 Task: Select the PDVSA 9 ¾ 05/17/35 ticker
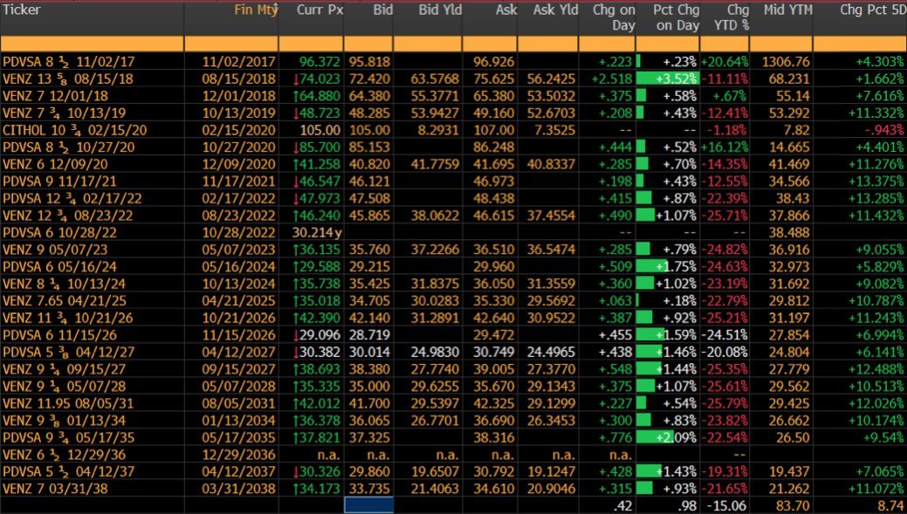[x=69, y=438]
